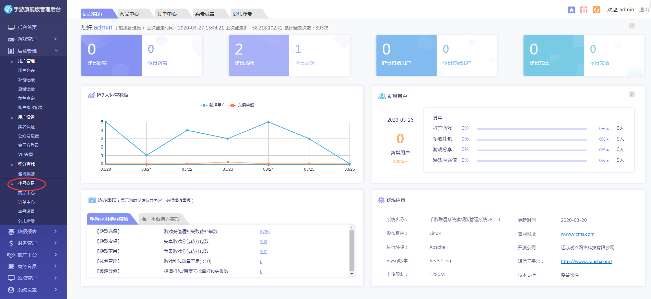
Task: Open the http://www.vlpush.com/ link
Action: pyautogui.click(x=587, y=261)
